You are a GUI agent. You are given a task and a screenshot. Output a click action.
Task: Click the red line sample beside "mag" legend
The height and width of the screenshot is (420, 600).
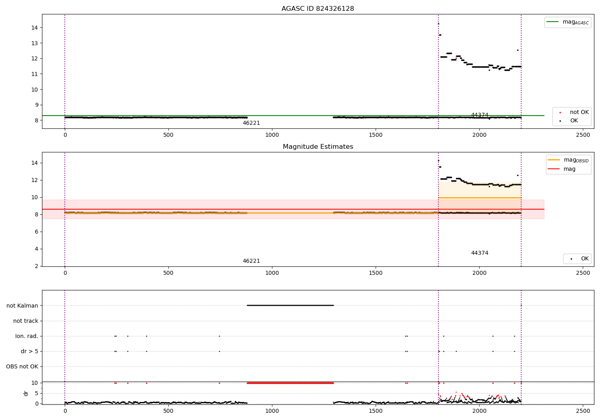pyautogui.click(x=554, y=169)
